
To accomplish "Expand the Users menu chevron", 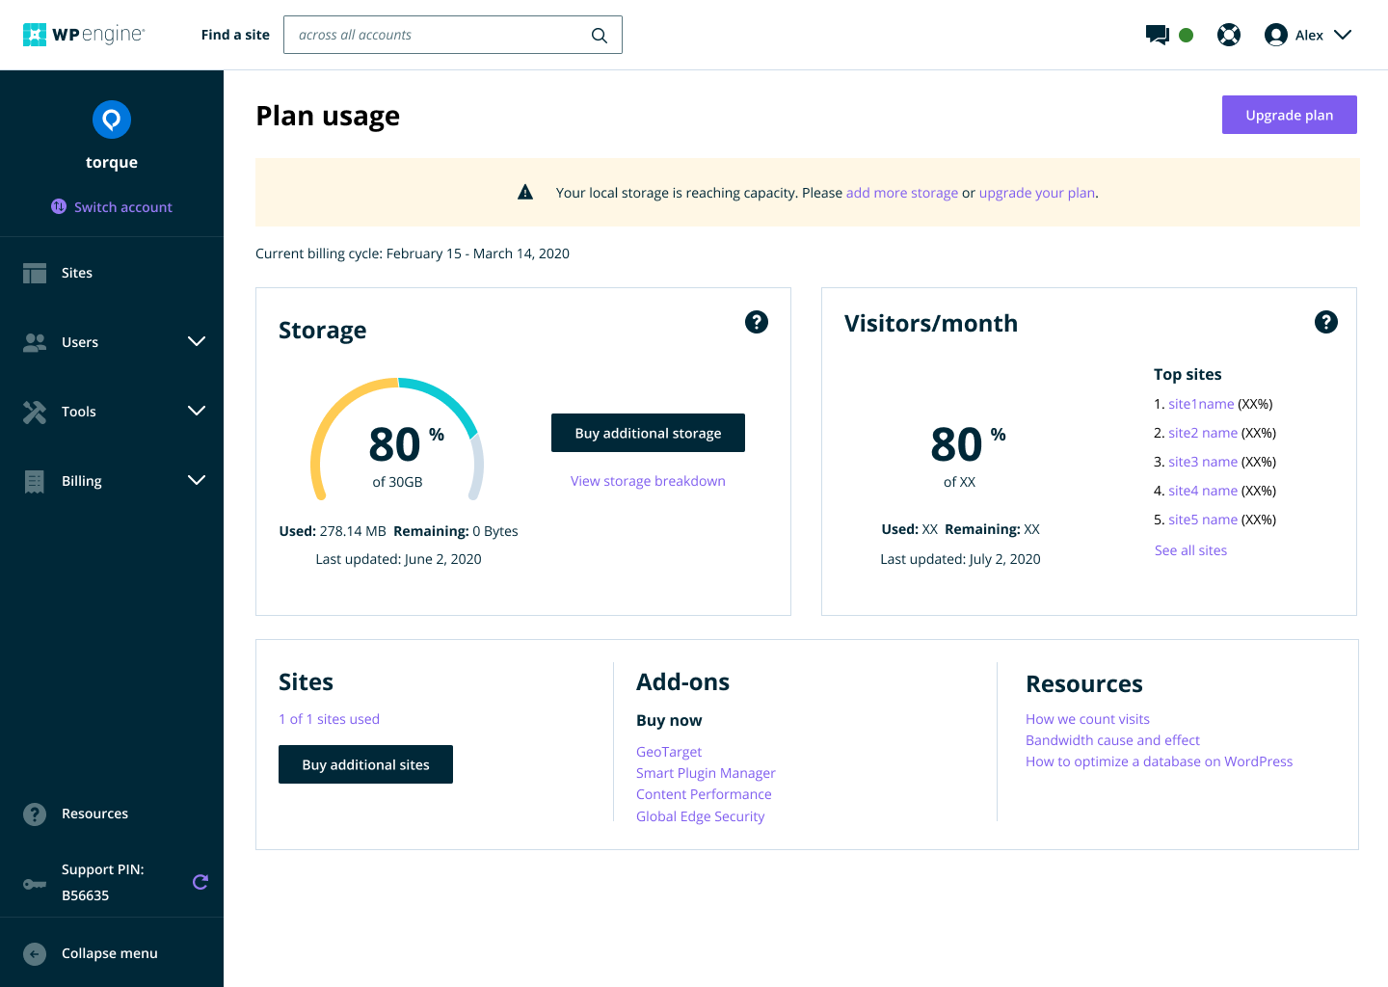I will click(x=197, y=341).
